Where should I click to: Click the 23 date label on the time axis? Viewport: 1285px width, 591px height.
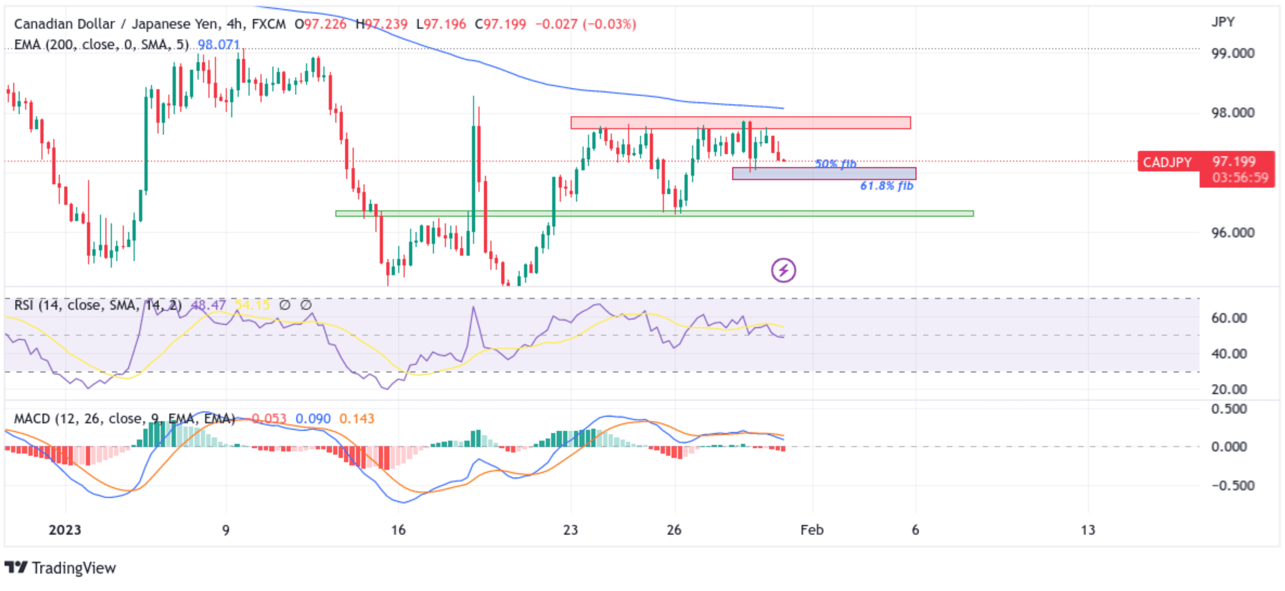[570, 530]
